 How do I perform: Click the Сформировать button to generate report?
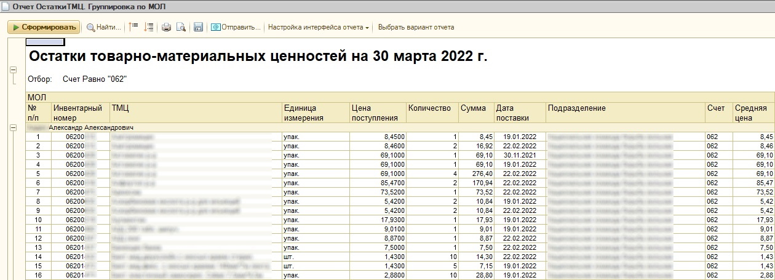click(x=44, y=27)
